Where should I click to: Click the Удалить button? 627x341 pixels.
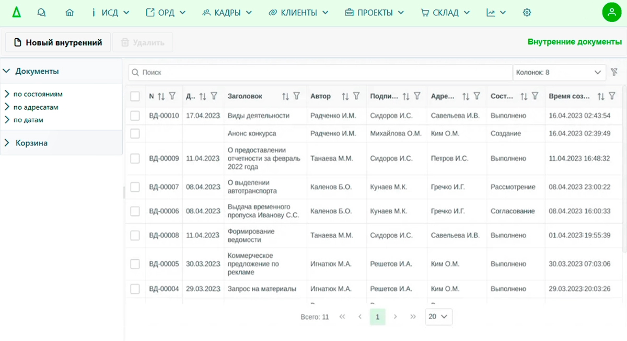[x=143, y=43]
